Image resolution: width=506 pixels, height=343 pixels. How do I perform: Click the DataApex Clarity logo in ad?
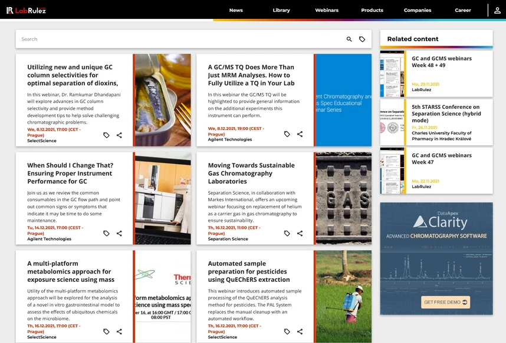440,220
